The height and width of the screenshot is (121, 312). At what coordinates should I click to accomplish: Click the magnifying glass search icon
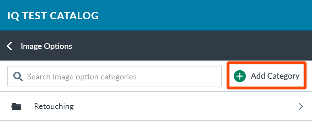click(18, 76)
